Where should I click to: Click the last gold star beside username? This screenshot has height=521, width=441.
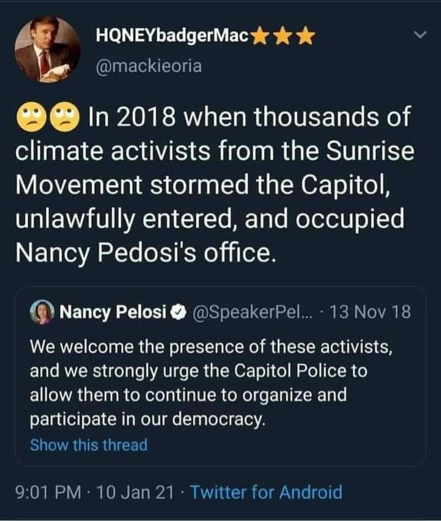coord(306,36)
